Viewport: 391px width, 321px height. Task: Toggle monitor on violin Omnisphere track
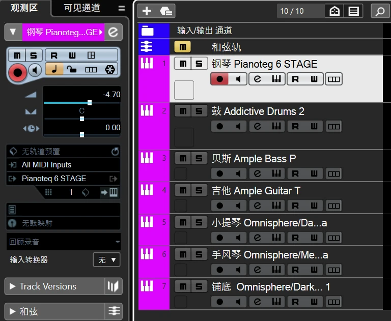click(238, 238)
